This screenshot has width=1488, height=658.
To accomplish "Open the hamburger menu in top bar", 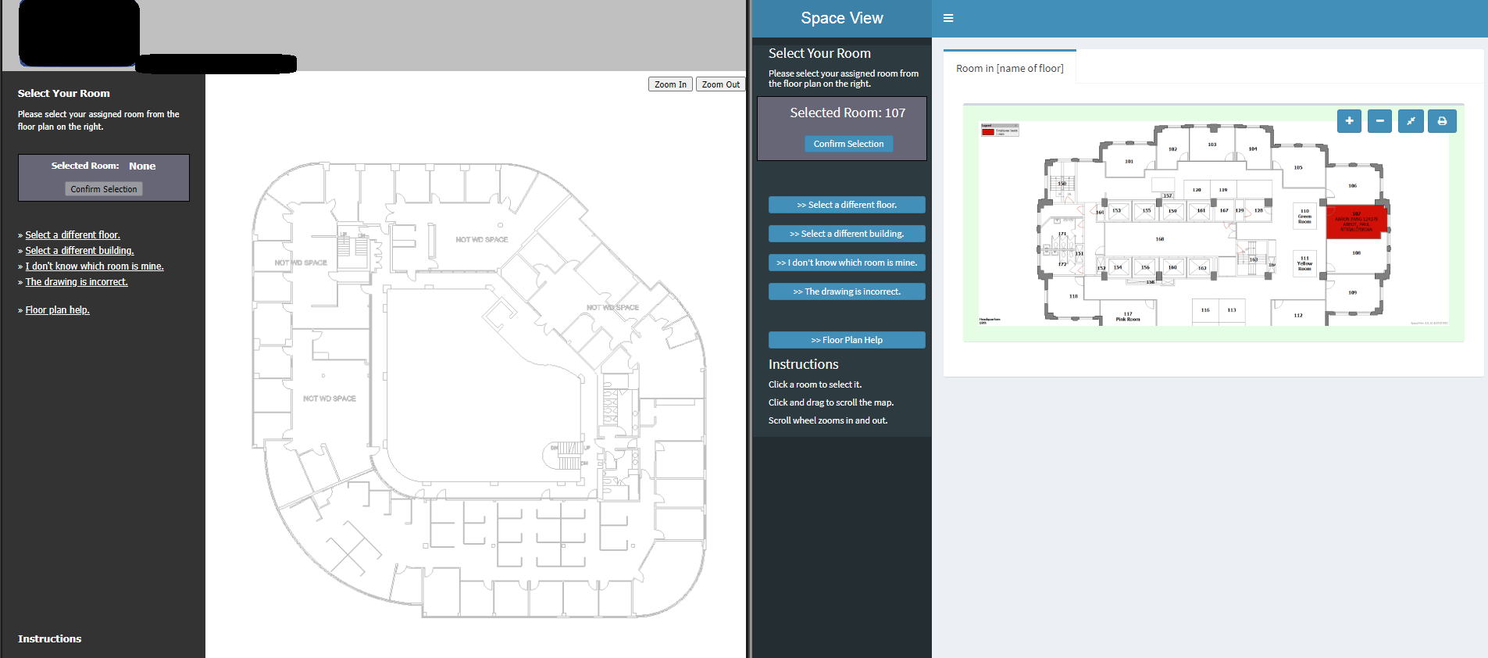I will [948, 18].
